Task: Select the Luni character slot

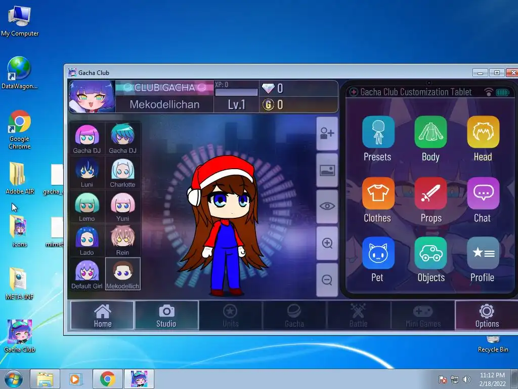Action: click(87, 173)
